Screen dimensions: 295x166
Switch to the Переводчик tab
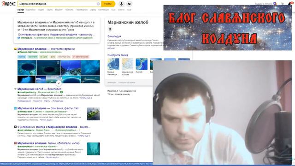(82, 10)
